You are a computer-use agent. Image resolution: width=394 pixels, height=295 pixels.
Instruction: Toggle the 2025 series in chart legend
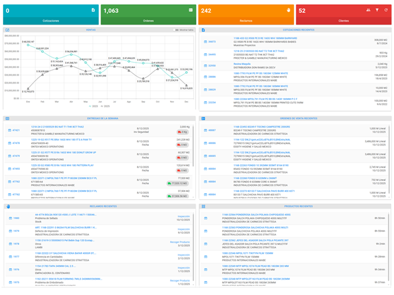point(105,105)
